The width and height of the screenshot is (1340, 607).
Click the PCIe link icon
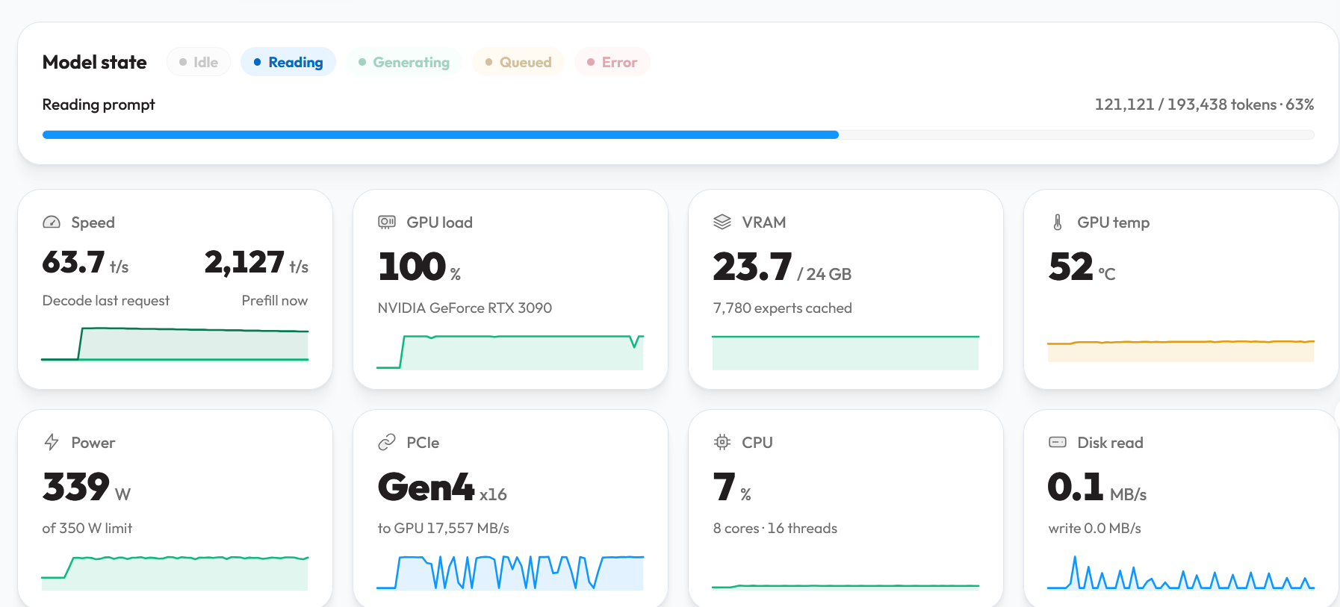[387, 443]
